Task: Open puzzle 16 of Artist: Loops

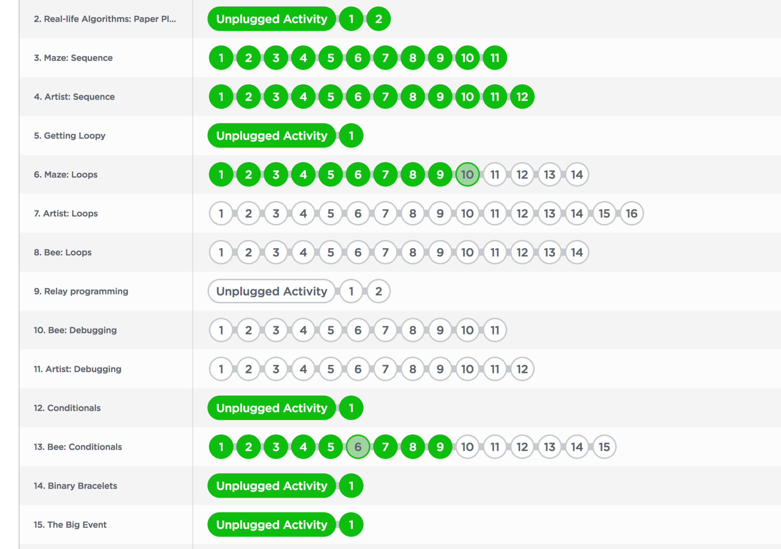Action: (x=632, y=213)
